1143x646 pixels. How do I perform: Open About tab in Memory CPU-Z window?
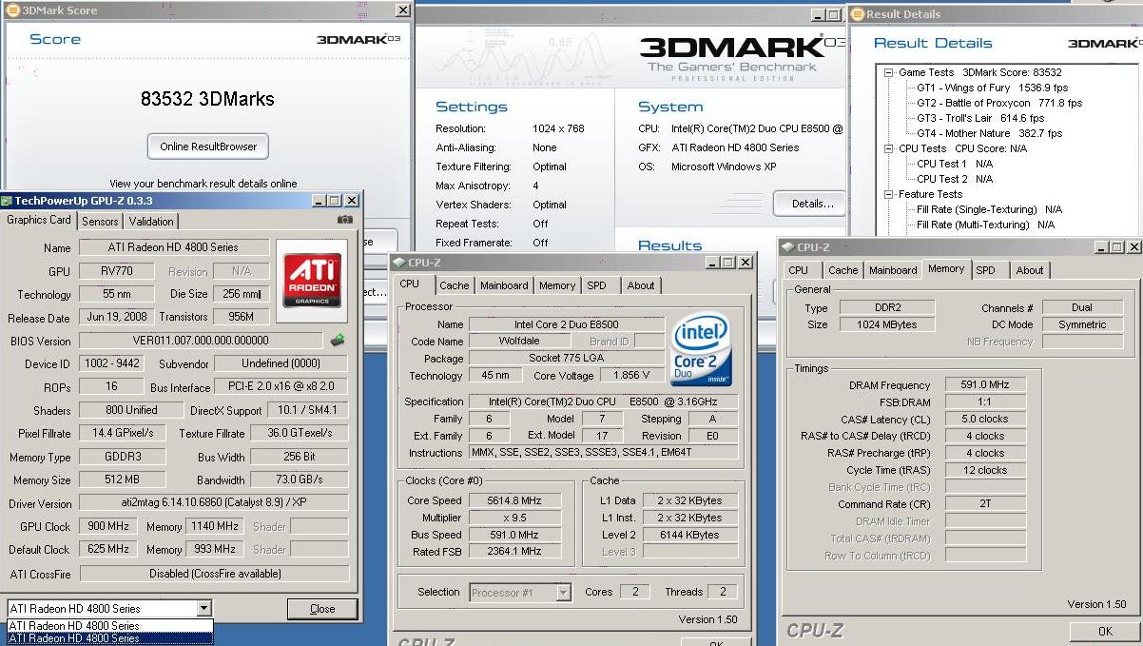(1030, 270)
